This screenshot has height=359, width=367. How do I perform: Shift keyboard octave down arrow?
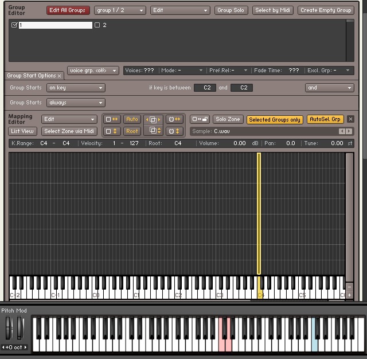click(x=3, y=348)
